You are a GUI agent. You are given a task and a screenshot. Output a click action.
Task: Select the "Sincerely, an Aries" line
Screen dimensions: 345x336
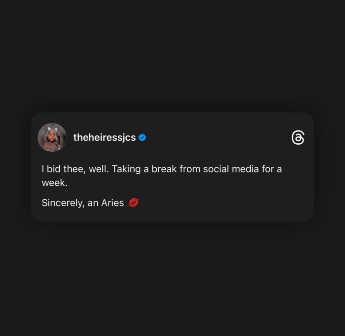pos(83,203)
